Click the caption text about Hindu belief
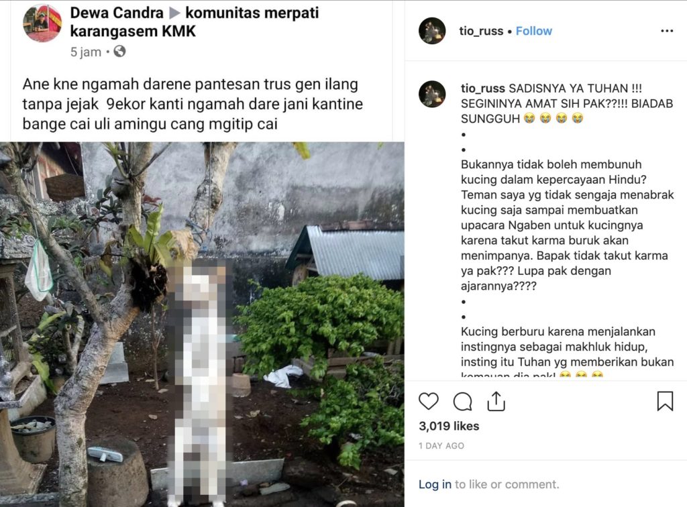The width and height of the screenshot is (687, 507). coord(567,225)
